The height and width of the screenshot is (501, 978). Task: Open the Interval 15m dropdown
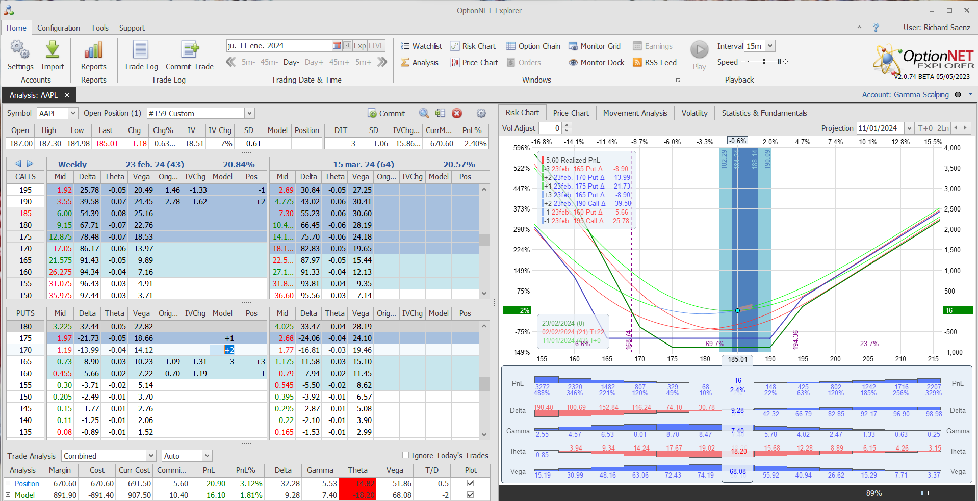click(x=770, y=46)
